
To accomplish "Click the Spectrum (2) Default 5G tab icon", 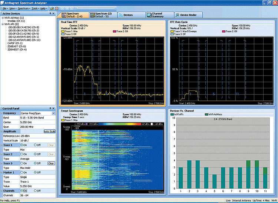I will coord(92,15).
